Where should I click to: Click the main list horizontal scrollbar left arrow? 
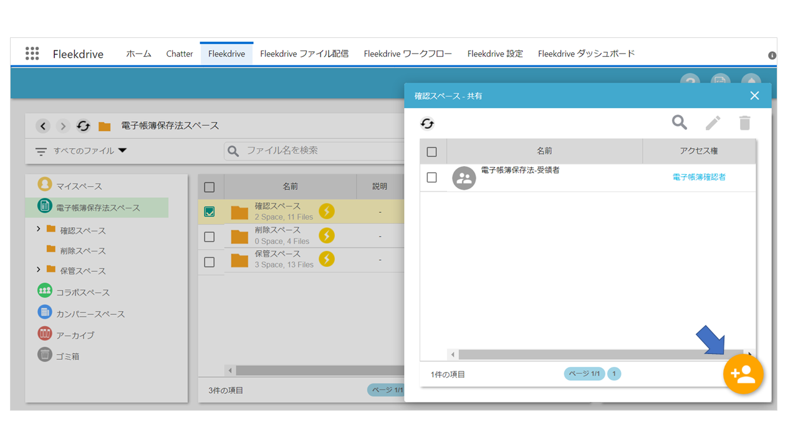point(230,370)
